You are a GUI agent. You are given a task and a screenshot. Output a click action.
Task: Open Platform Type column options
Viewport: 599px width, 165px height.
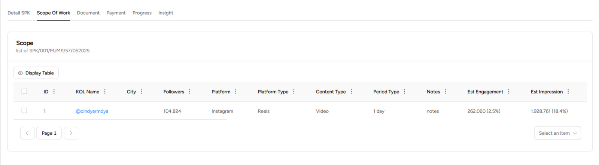pos(294,92)
